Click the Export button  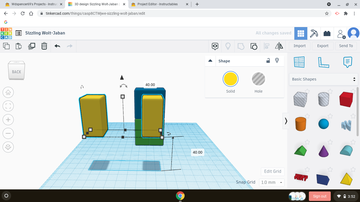click(323, 46)
